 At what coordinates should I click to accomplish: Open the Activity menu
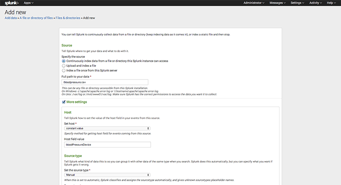pyautogui.click(x=315, y=3)
